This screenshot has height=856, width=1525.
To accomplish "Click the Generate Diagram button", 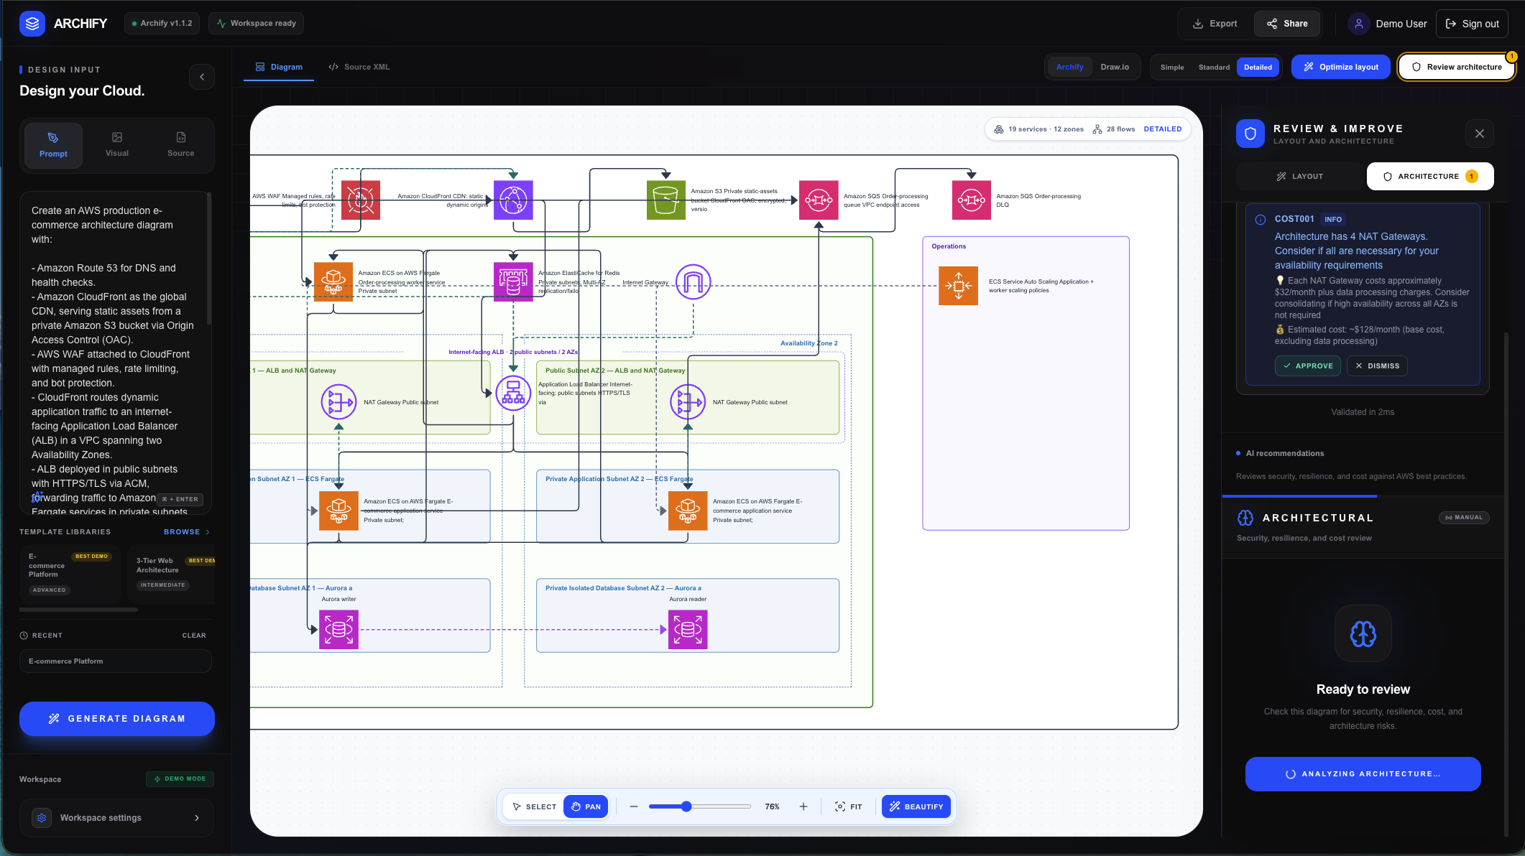I will 117,719.
